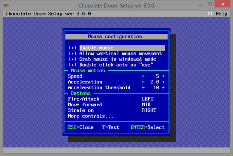Decrease Speed with left arrow
The image size is (233, 156).
(143, 76)
